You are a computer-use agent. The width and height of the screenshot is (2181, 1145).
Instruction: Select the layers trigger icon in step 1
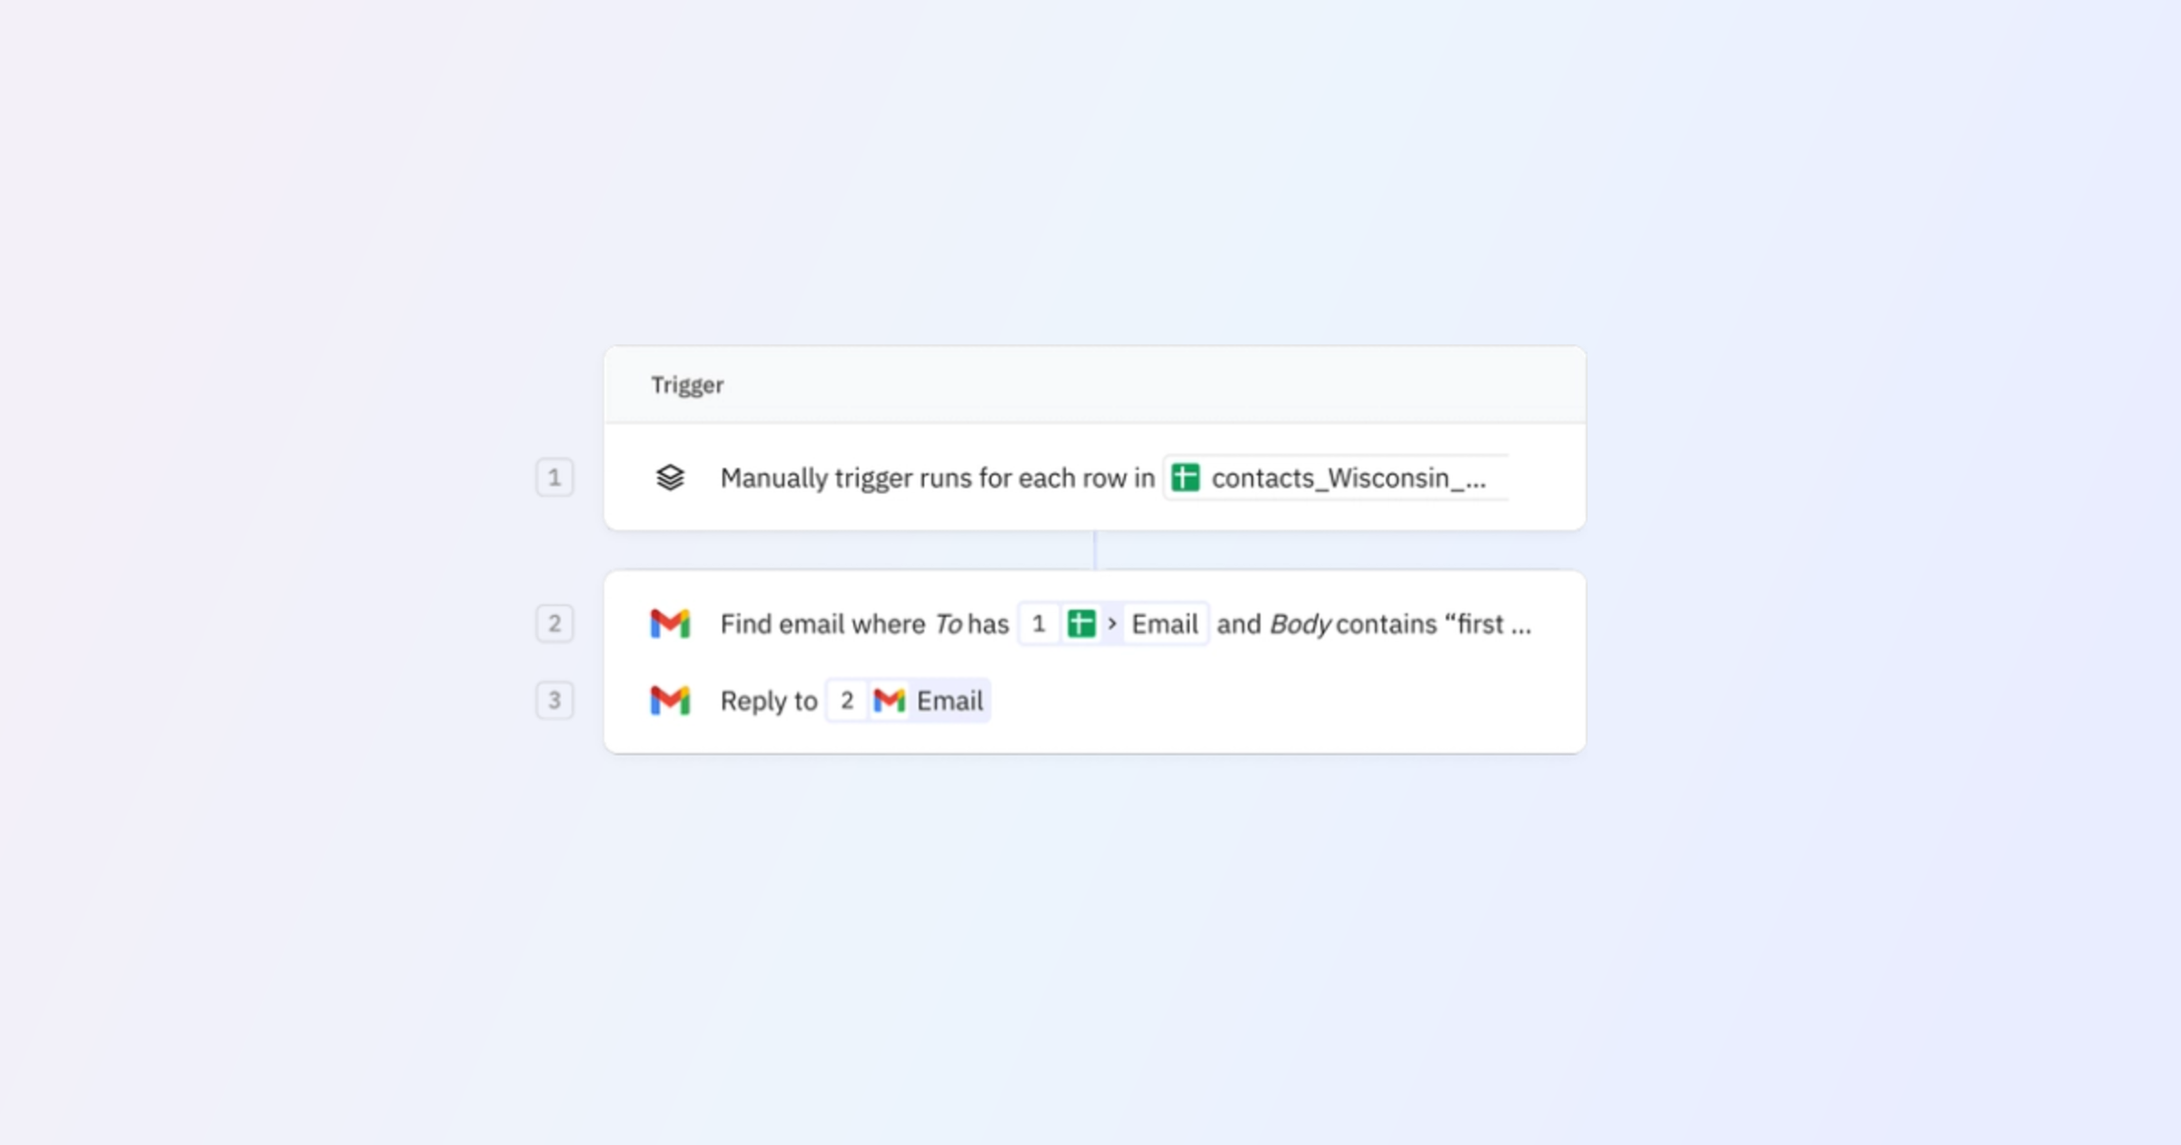click(x=671, y=477)
